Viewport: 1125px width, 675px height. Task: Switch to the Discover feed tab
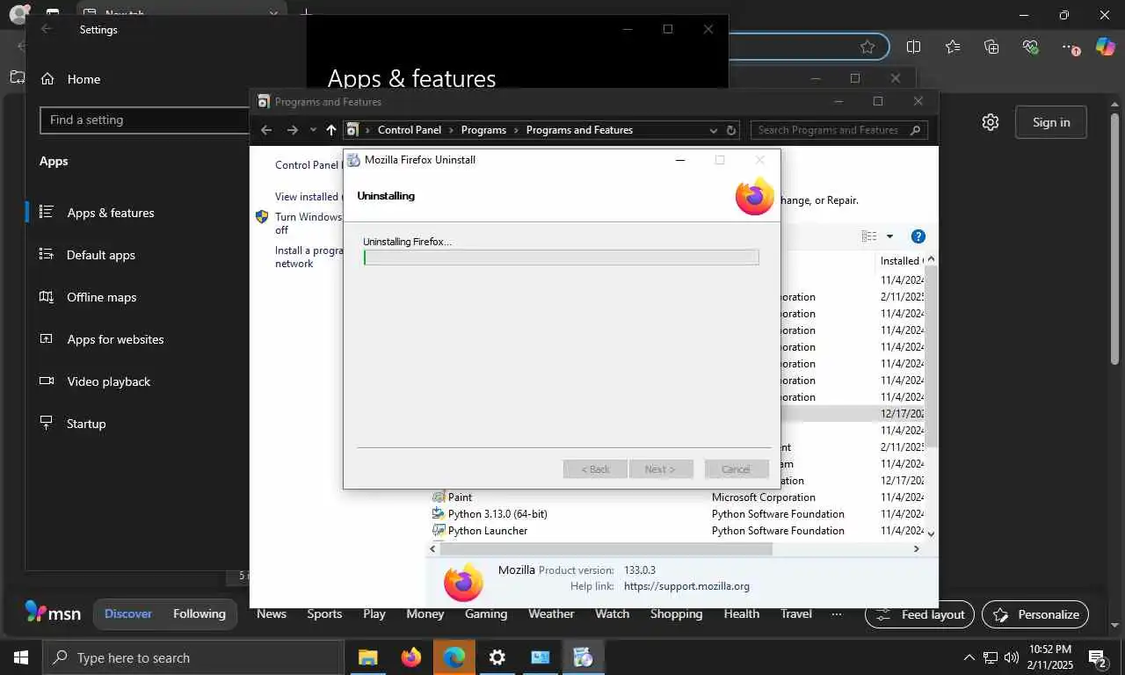coord(128,613)
